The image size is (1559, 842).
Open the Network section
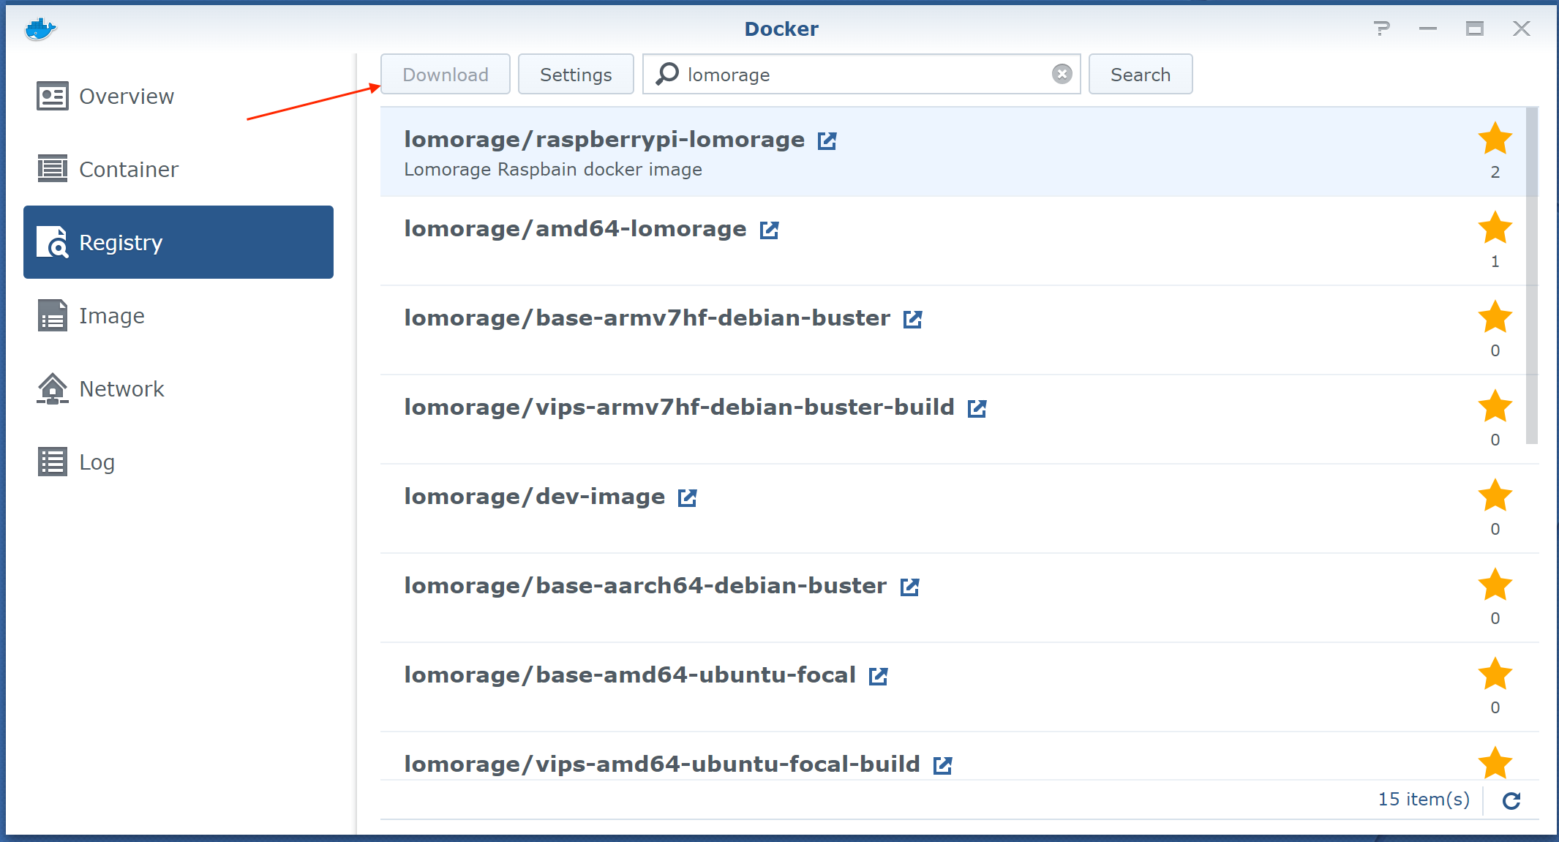pyautogui.click(x=179, y=388)
